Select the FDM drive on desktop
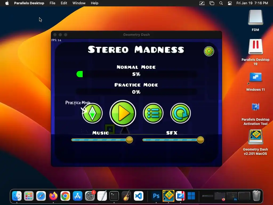The image size is (273, 205). pos(255,17)
